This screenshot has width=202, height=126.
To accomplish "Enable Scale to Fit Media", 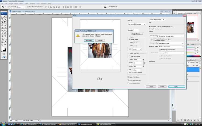I will coord(130,56).
